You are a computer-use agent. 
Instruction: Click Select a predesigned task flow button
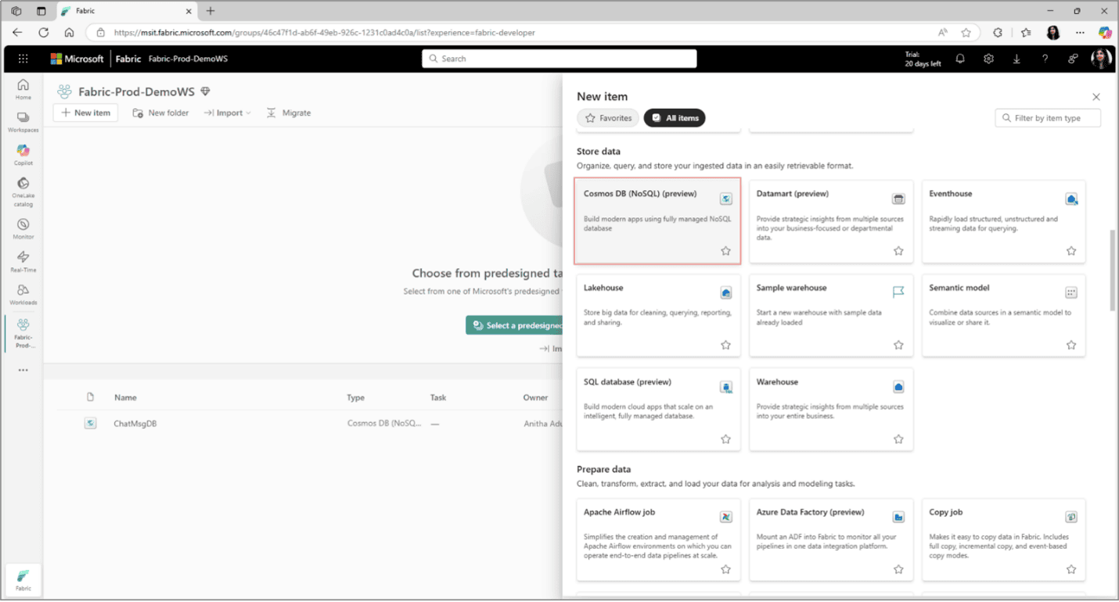pos(514,325)
